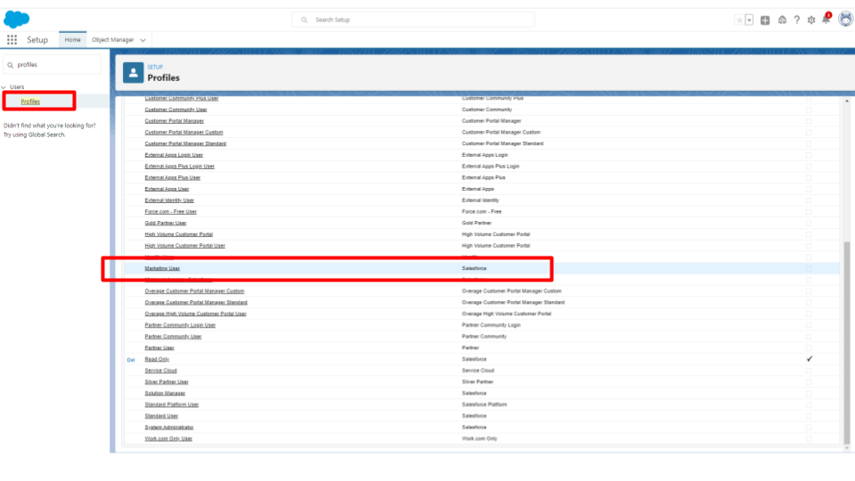Click the SETUP breadcrumb label
Viewport: 855px width, 481px height.
click(x=155, y=67)
